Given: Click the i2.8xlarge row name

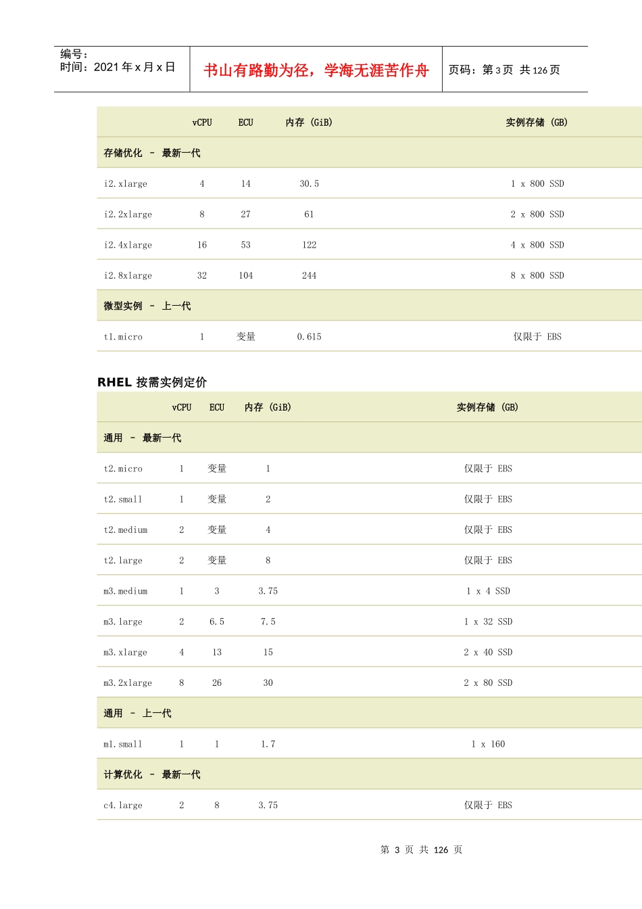Looking at the screenshot, I should [128, 276].
